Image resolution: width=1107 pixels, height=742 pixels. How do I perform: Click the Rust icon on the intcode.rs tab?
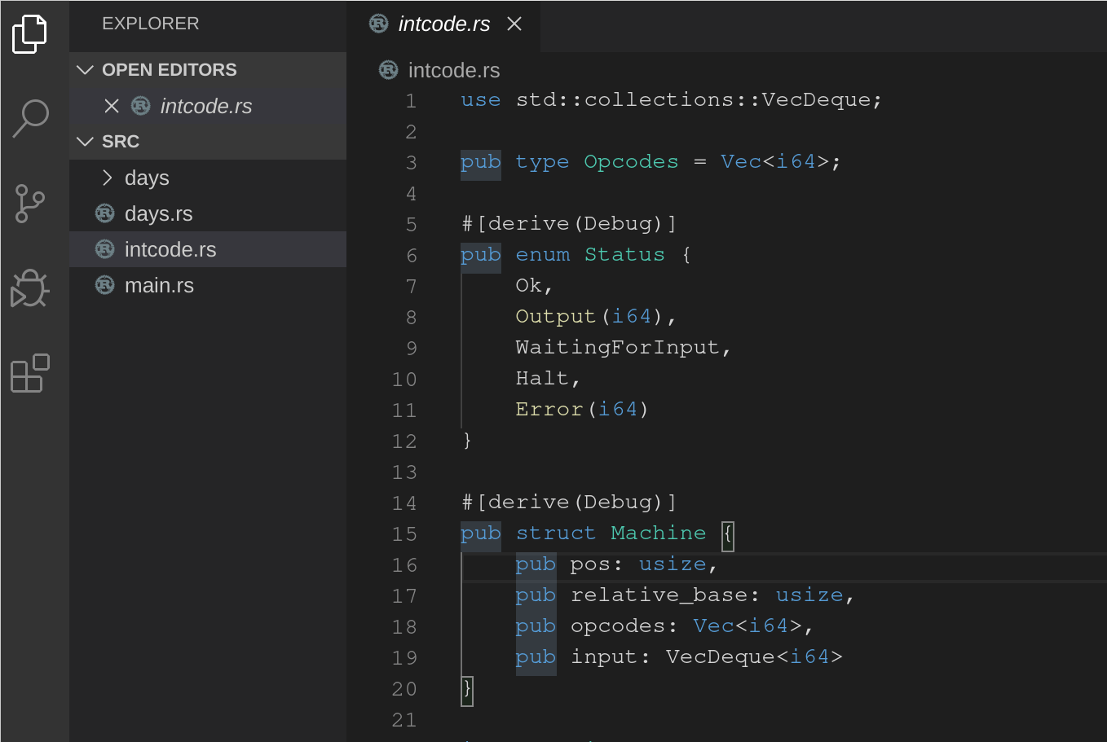378,24
